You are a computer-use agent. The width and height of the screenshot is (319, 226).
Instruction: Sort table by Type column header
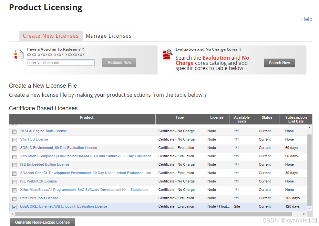click(180, 117)
